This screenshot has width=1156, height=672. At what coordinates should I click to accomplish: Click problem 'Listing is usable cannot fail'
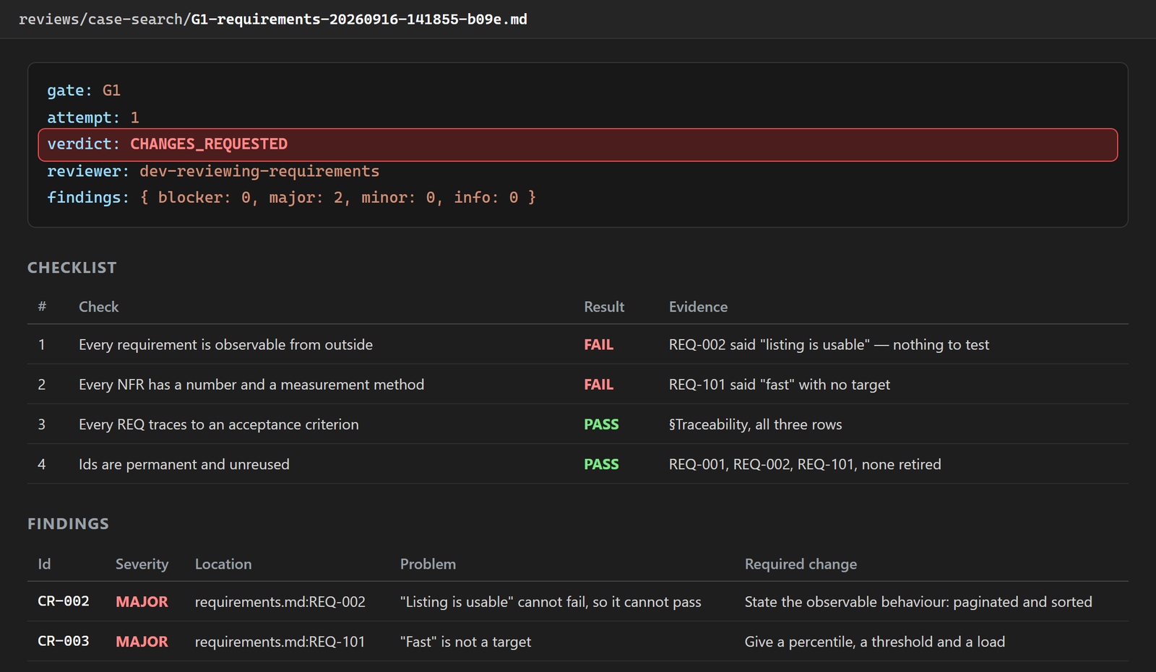[551, 602]
